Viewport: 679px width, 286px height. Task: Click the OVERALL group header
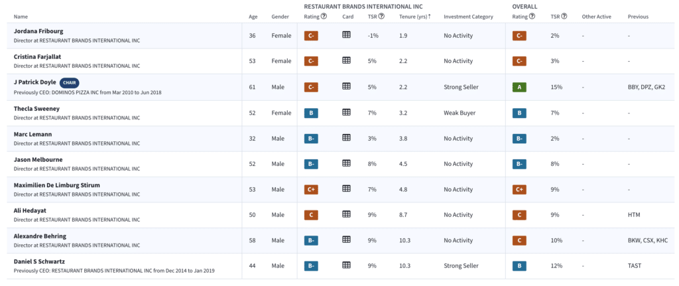tap(525, 7)
